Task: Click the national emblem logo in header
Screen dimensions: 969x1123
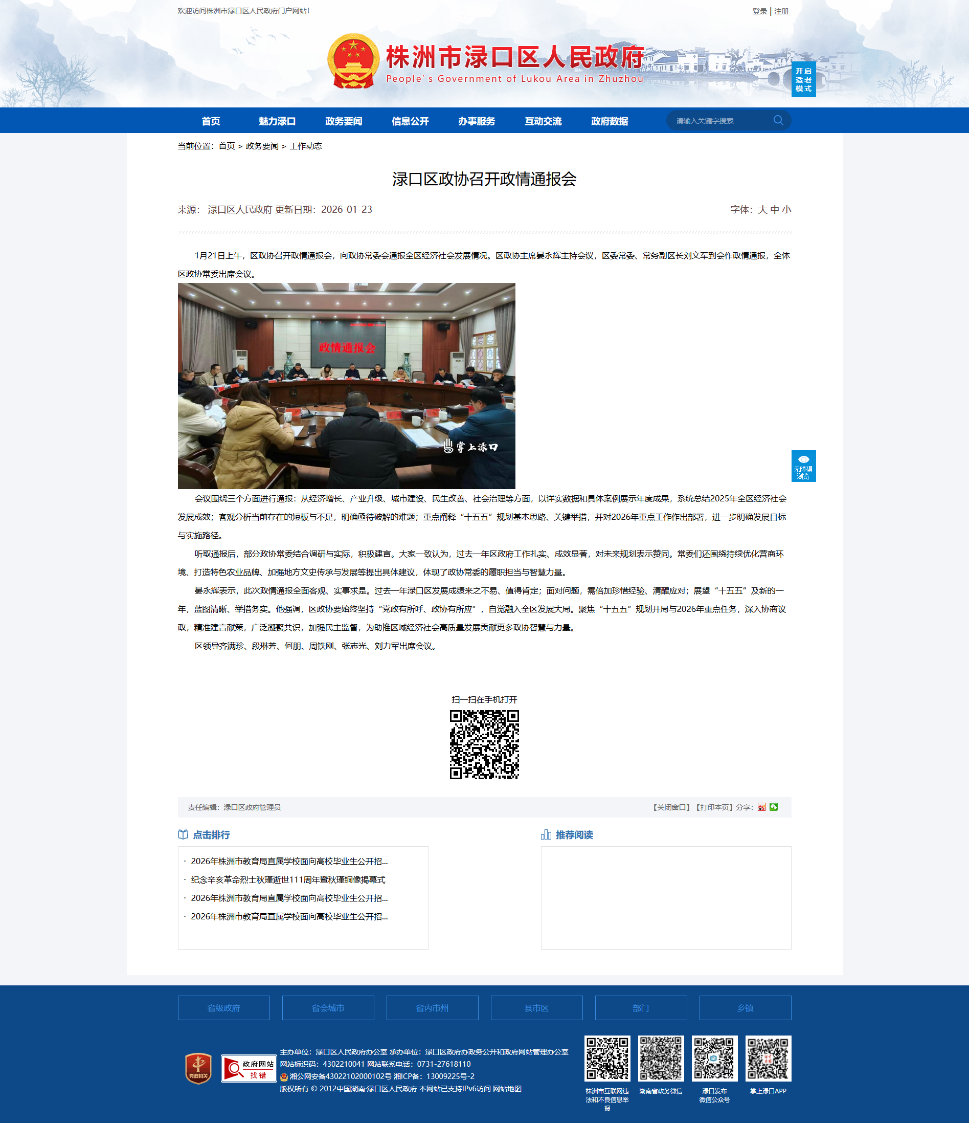Action: [353, 61]
